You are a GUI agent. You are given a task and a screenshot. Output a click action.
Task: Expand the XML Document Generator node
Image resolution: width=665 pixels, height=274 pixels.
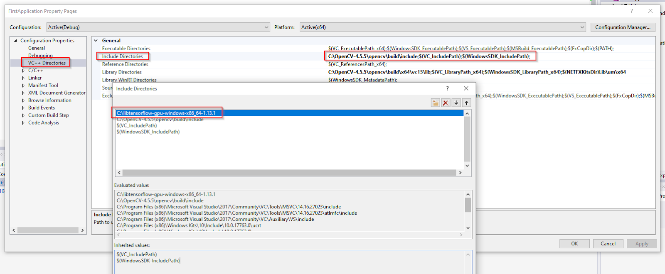click(23, 93)
